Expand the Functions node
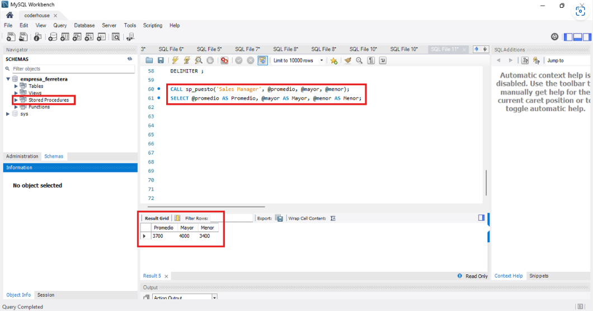 pyautogui.click(x=16, y=107)
